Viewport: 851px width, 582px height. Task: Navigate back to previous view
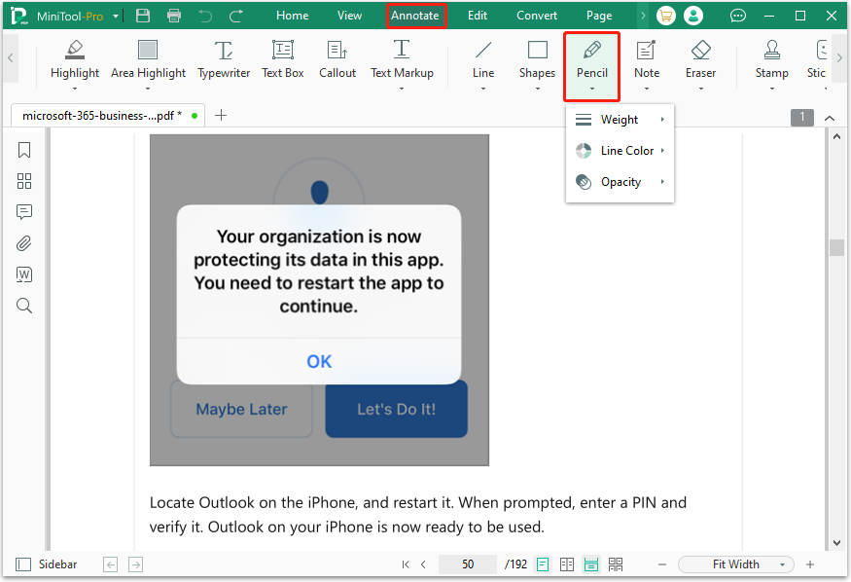pos(110,564)
